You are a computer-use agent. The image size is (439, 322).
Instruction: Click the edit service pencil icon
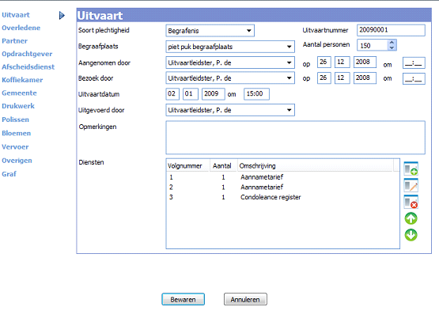(411, 185)
